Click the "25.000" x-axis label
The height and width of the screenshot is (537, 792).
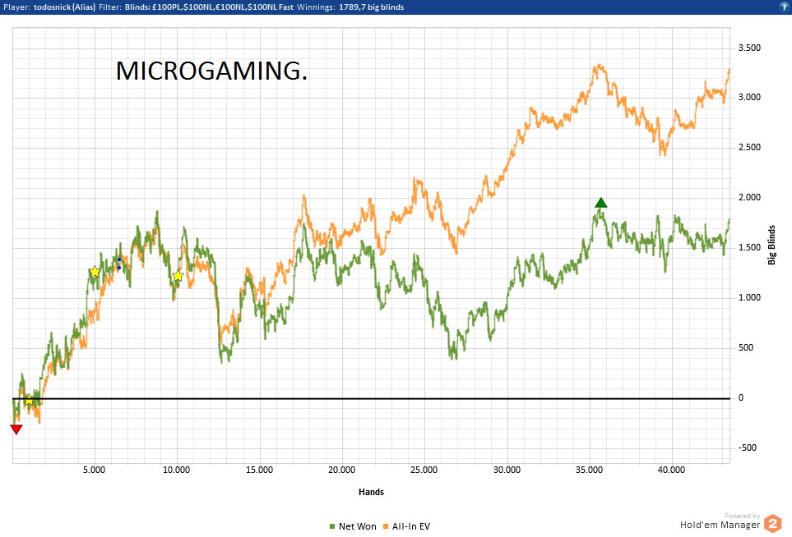424,470
